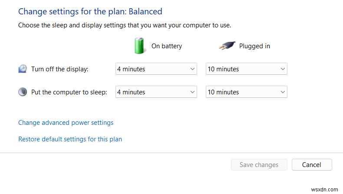
Task: Open Change advanced power settings
Action: click(x=66, y=123)
